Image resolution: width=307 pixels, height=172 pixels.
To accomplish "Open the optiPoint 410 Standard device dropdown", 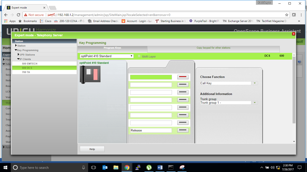I will [x=106, y=56].
